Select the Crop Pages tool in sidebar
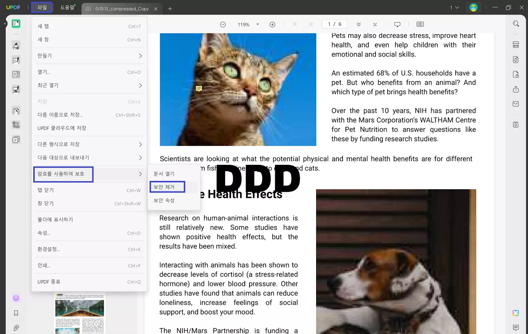Viewport: 528px width, 334px height. [x=16, y=125]
